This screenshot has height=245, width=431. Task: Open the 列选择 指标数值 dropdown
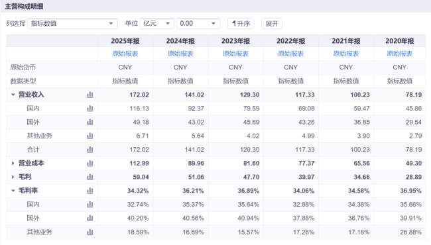[x=72, y=24]
